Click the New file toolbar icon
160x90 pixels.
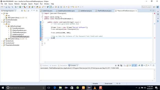[x=2, y=7]
